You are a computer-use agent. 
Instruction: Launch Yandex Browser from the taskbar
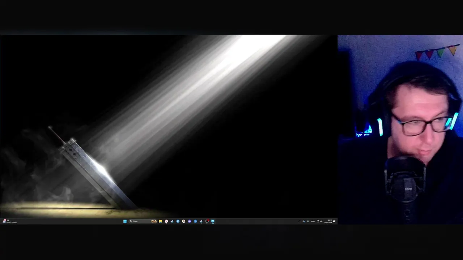coord(166,221)
